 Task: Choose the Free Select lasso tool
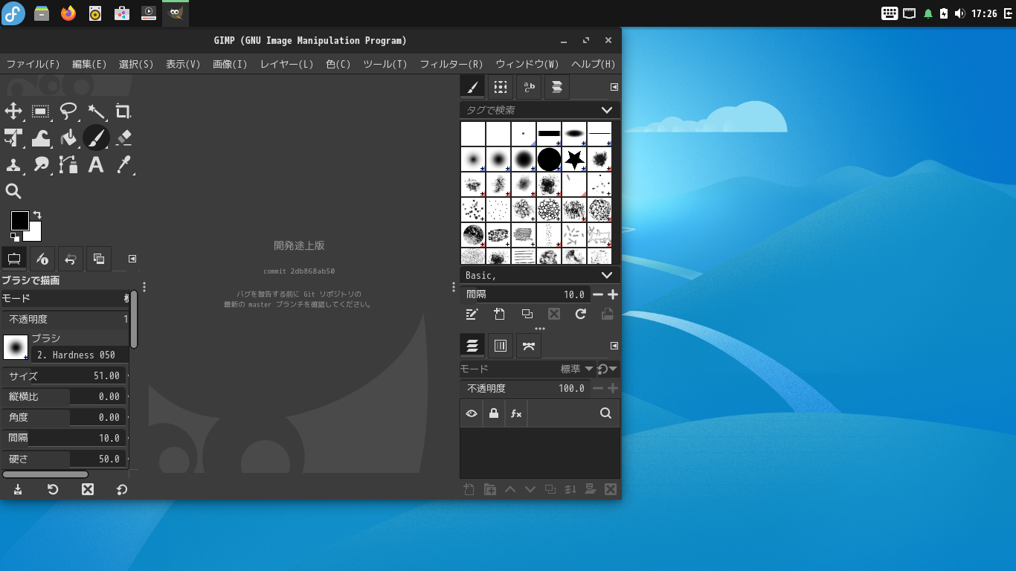[68, 112]
